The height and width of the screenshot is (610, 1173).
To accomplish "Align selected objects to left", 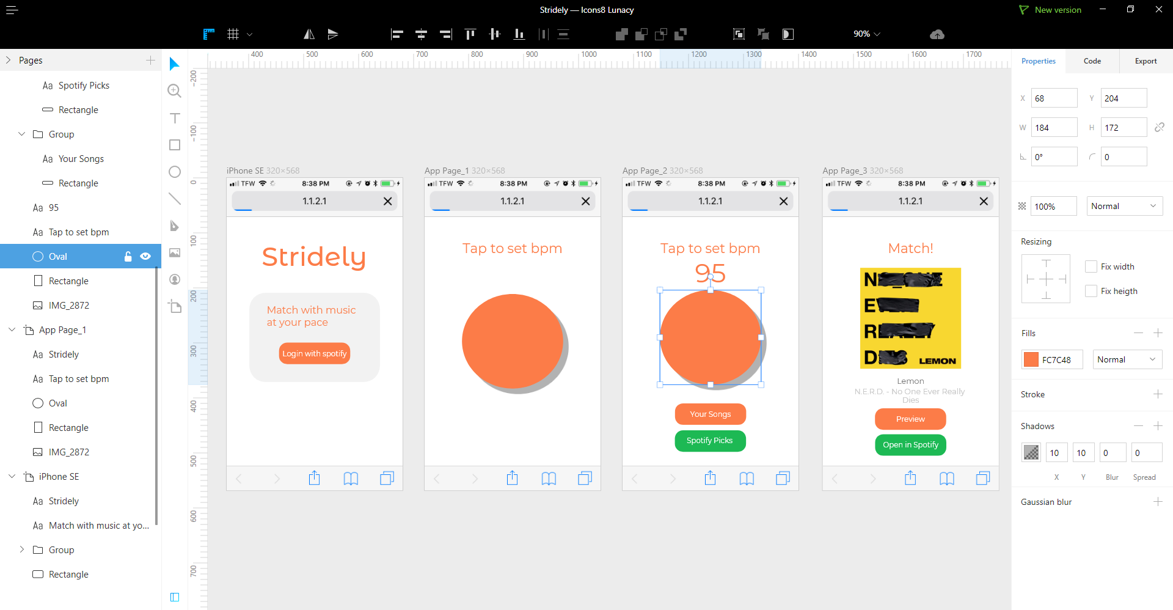I will 397,34.
